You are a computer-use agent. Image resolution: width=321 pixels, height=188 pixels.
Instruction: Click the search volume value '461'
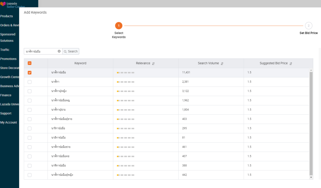point(185,147)
